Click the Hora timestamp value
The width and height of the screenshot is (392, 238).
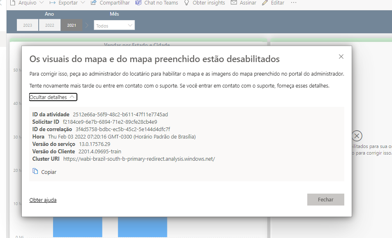pos(122,136)
